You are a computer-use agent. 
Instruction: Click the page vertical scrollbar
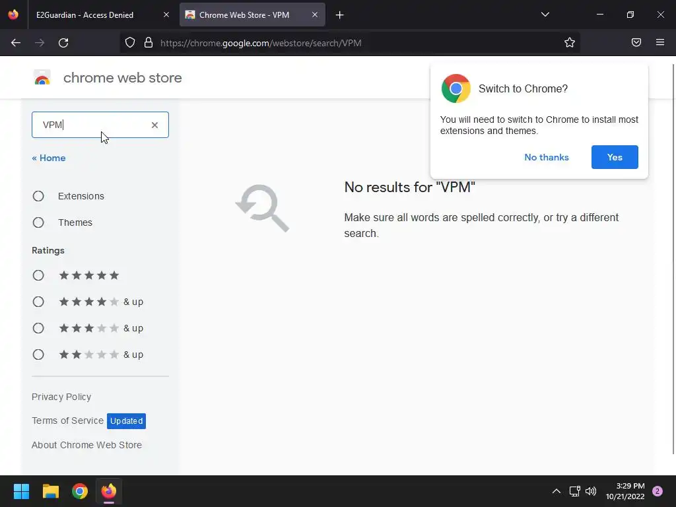click(673, 259)
